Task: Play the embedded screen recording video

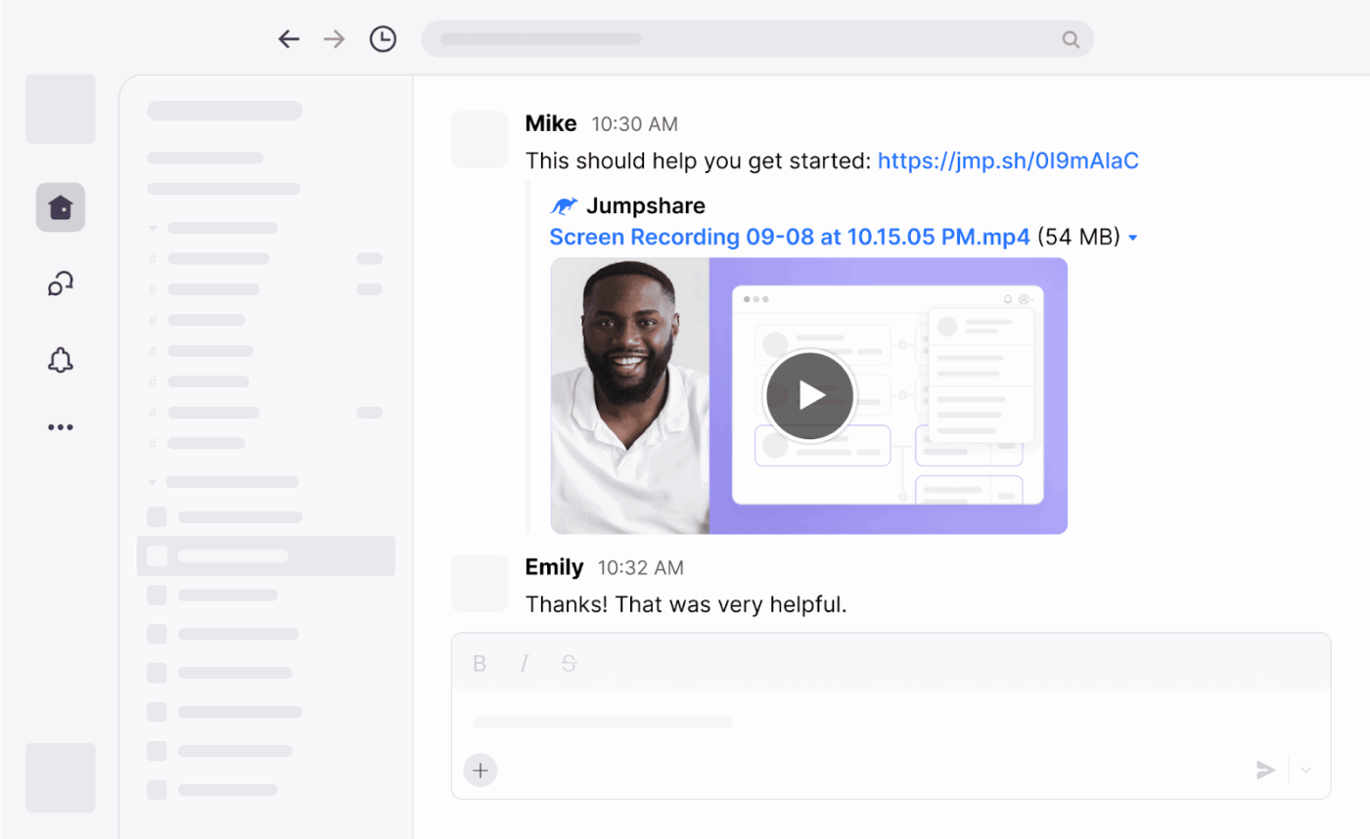Action: click(809, 395)
